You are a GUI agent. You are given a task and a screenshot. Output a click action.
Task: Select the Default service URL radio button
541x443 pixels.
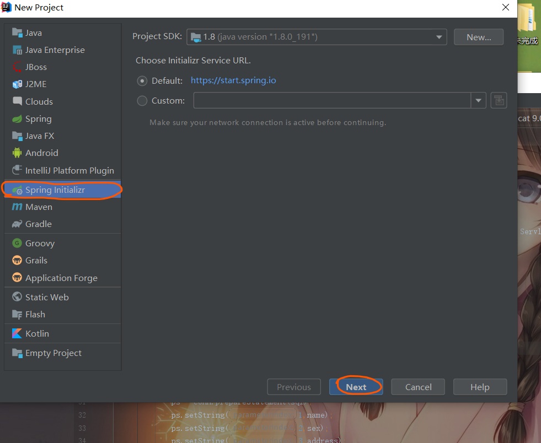tap(142, 81)
